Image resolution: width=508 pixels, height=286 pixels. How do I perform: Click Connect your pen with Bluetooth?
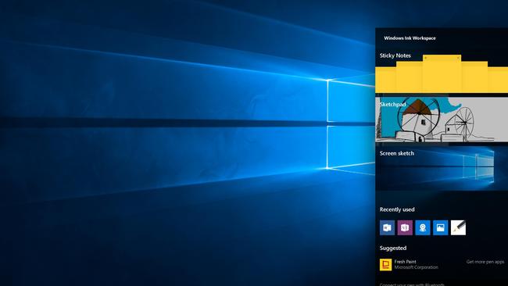(x=412, y=284)
